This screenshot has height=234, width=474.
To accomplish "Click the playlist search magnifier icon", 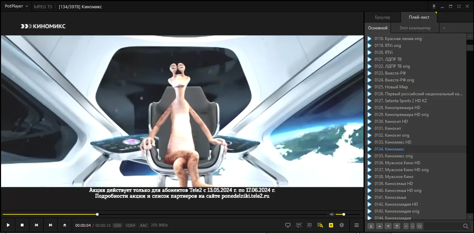I will (466, 226).
